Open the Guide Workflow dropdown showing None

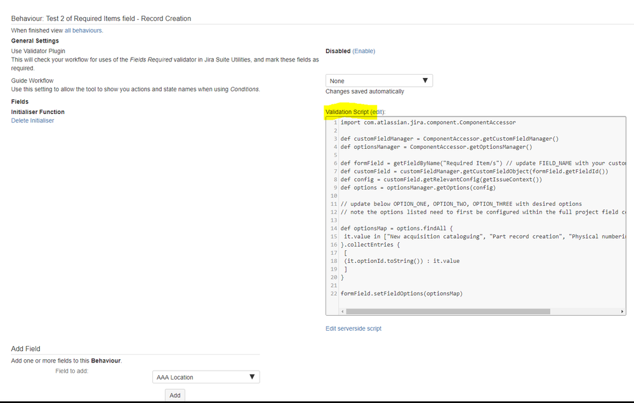379,80
